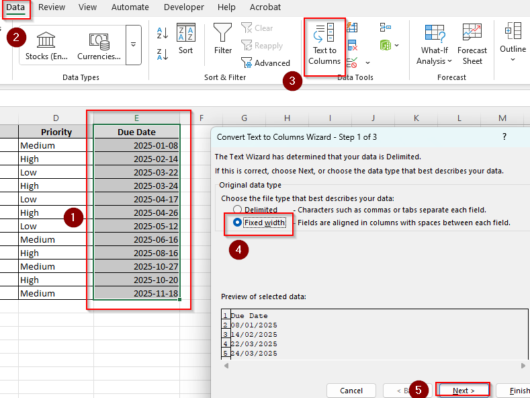Select column G header
The image size is (530, 398).
[x=244, y=118]
